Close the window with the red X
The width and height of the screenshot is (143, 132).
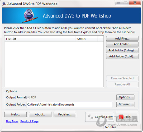point(135,3)
